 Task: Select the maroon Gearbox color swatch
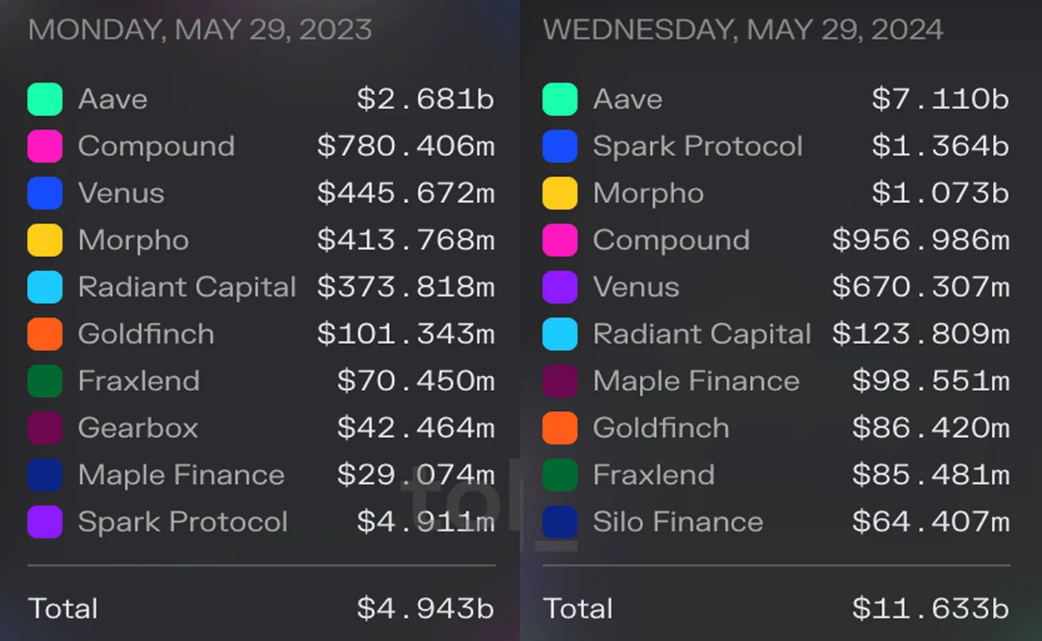tap(45, 428)
